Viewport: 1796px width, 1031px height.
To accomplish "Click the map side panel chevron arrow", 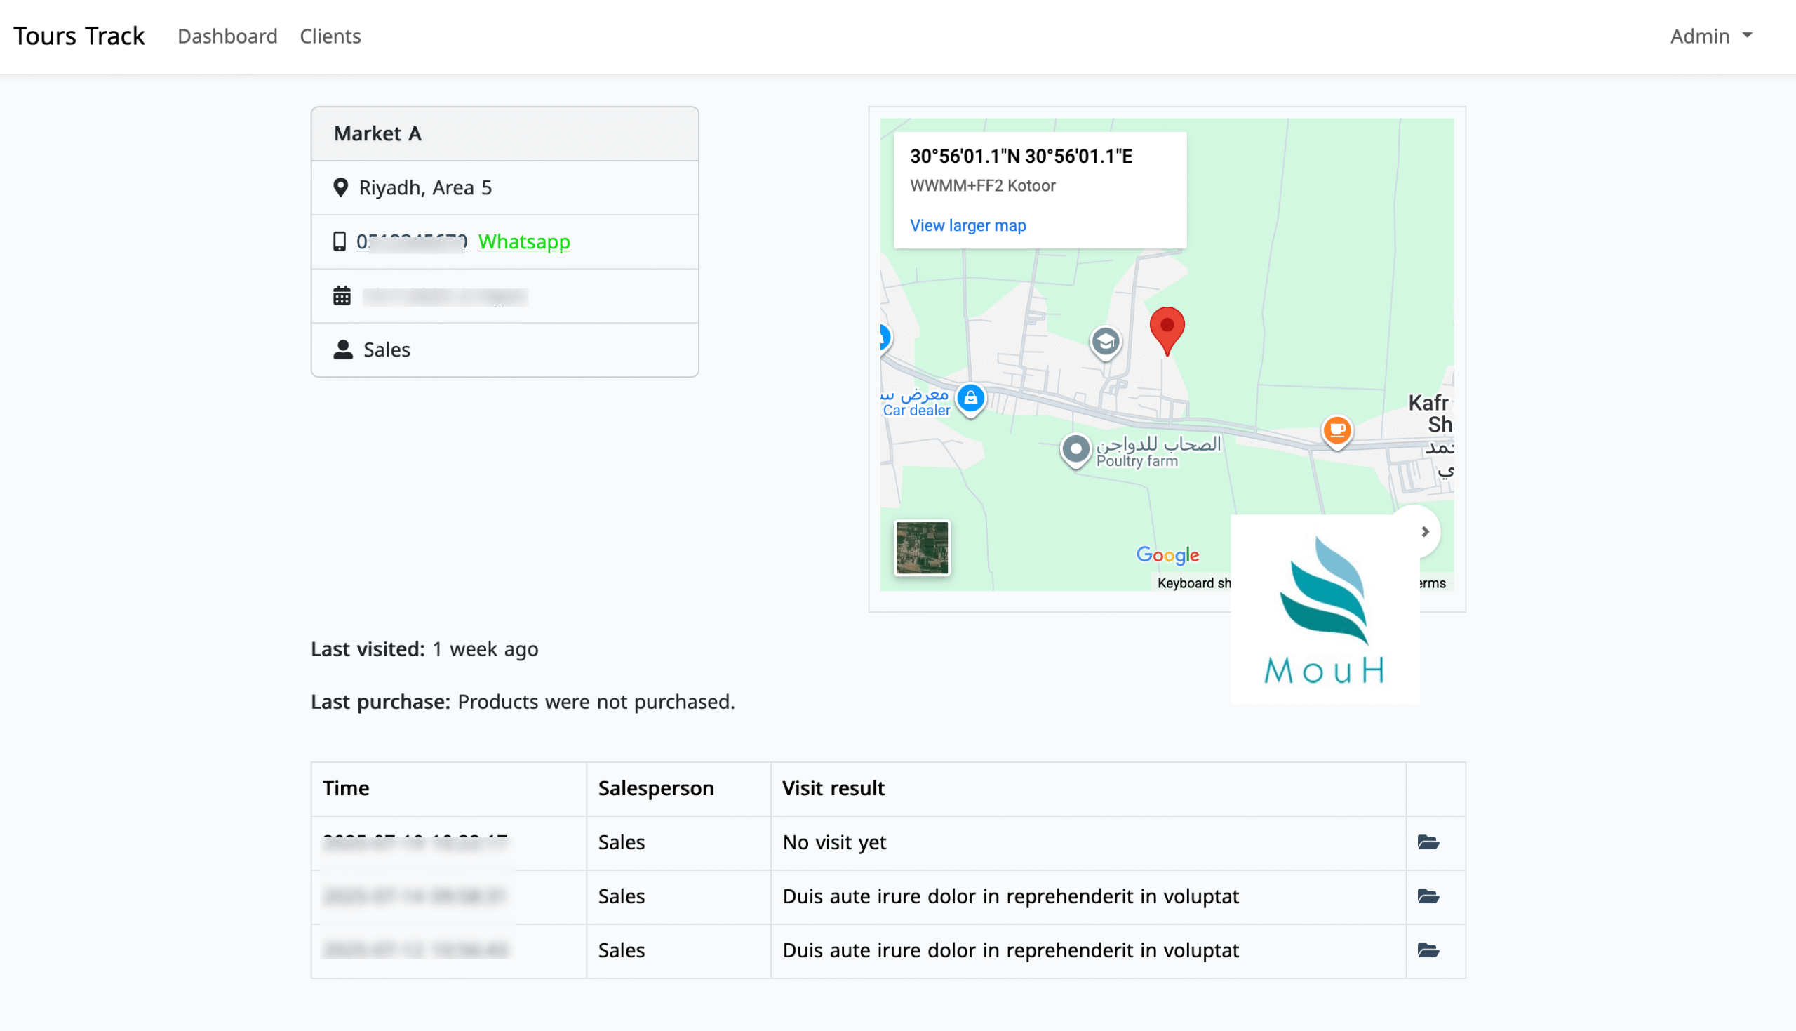I will [1425, 532].
